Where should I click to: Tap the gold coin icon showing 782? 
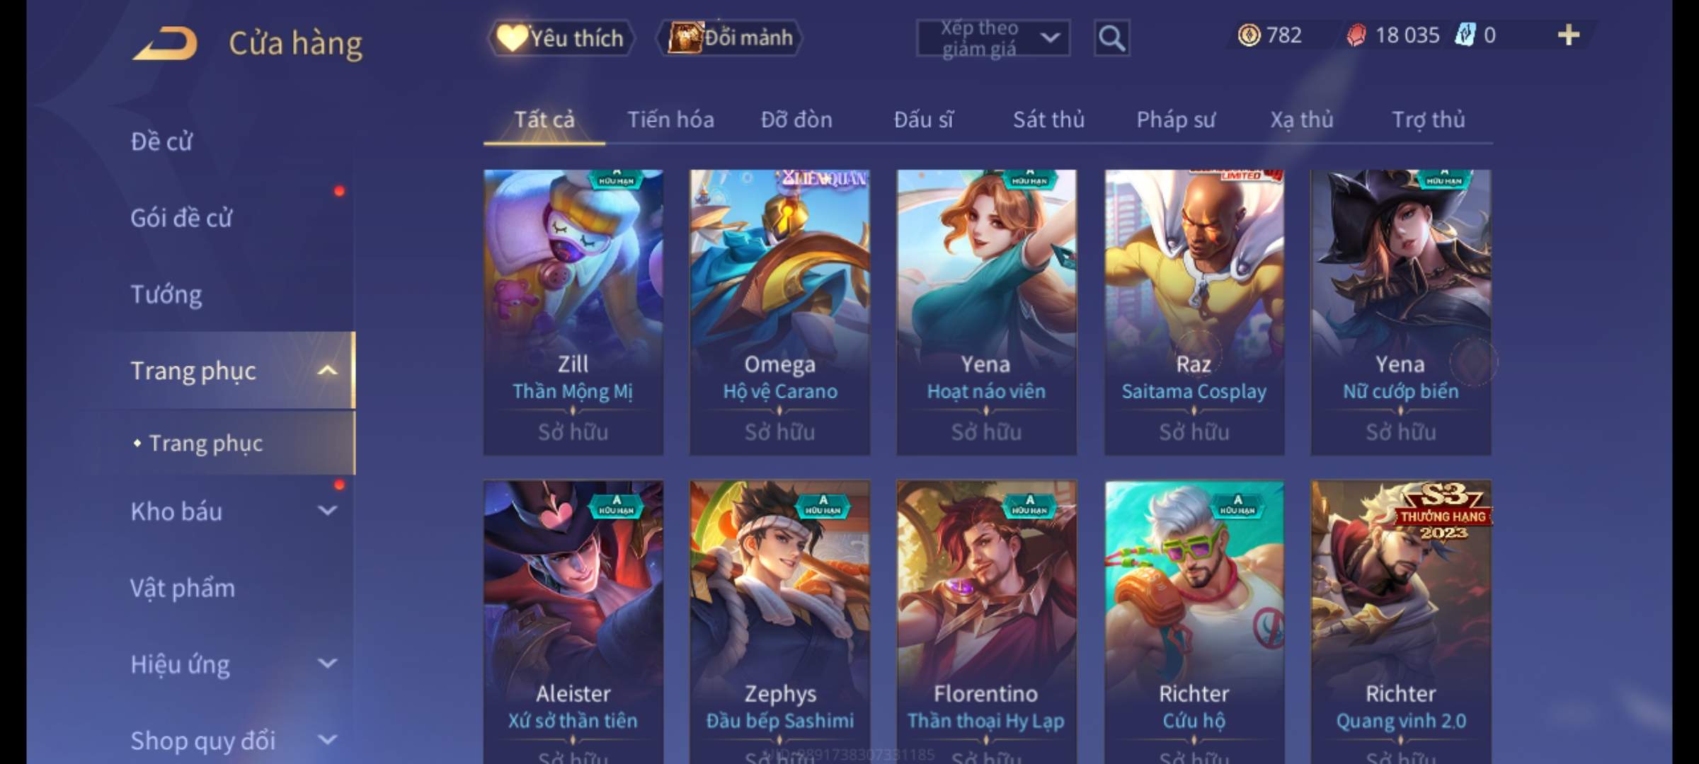(1249, 35)
